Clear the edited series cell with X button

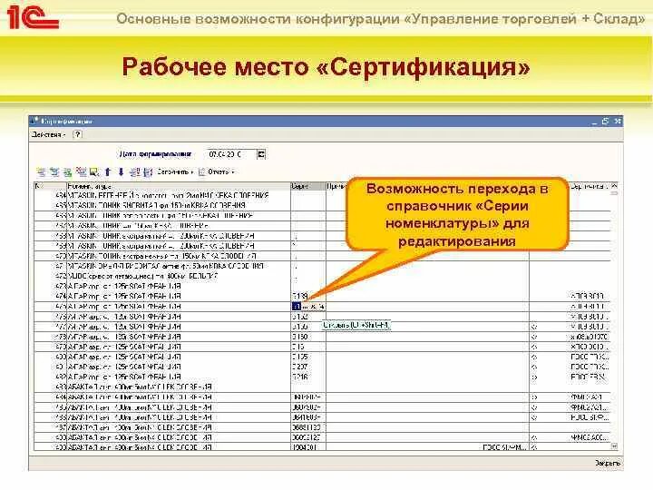click(x=314, y=307)
